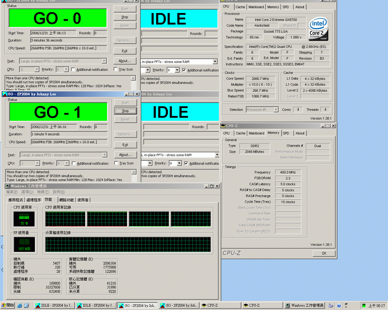This screenshot has height=310, width=388.
Task: Open 使用者 tab in Task Manager
Action: [83, 200]
